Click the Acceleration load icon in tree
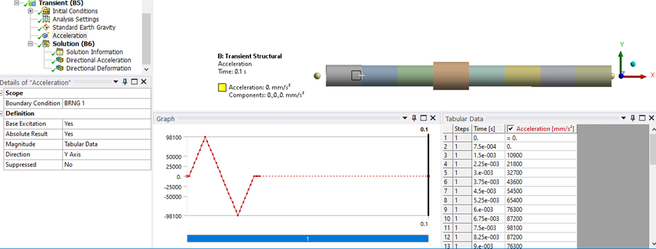656x249 pixels. pos(46,36)
